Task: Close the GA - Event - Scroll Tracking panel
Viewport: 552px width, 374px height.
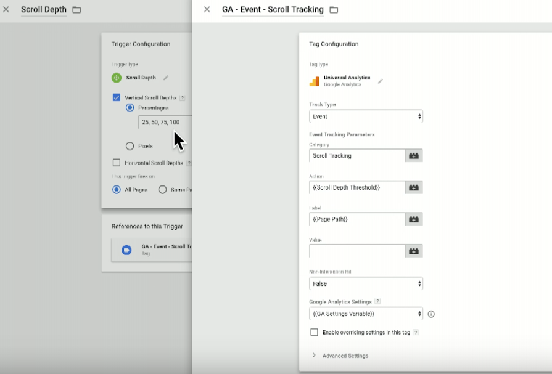Action: coord(207,9)
